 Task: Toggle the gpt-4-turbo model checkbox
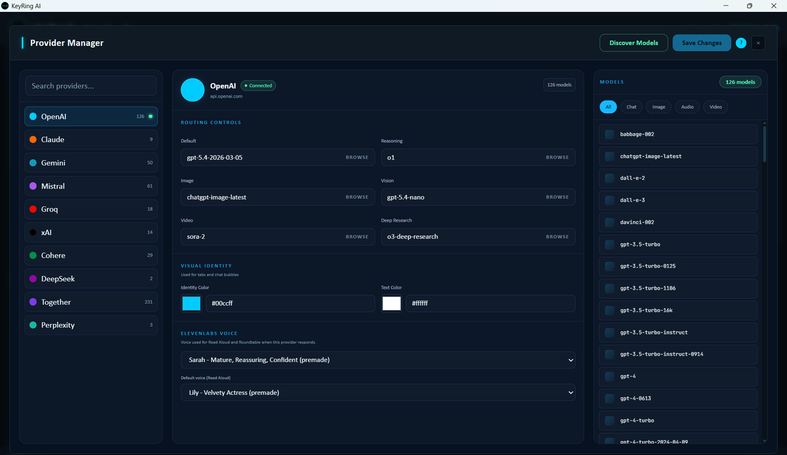(610, 420)
